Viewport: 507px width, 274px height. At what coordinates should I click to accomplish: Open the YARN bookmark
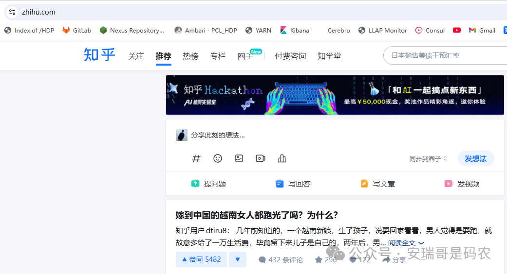[258, 30]
